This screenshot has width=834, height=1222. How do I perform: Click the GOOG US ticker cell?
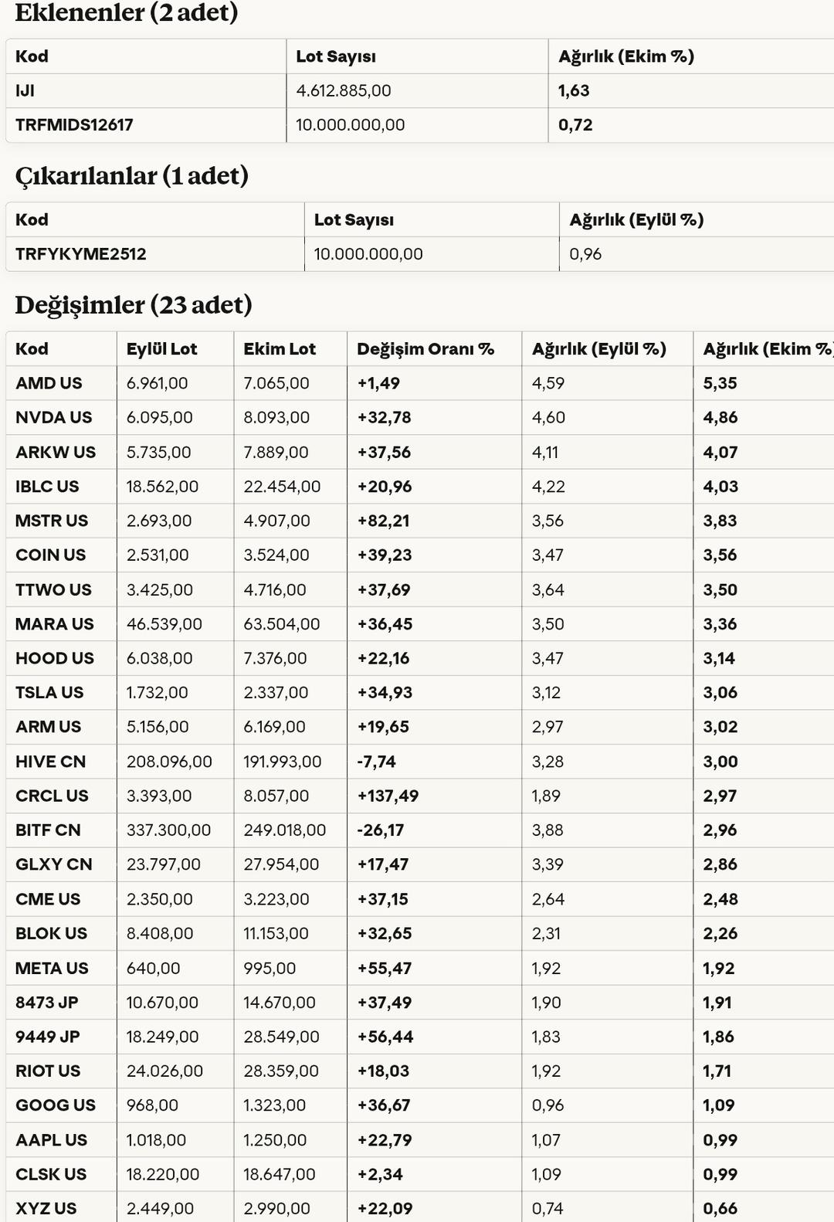point(56,1105)
